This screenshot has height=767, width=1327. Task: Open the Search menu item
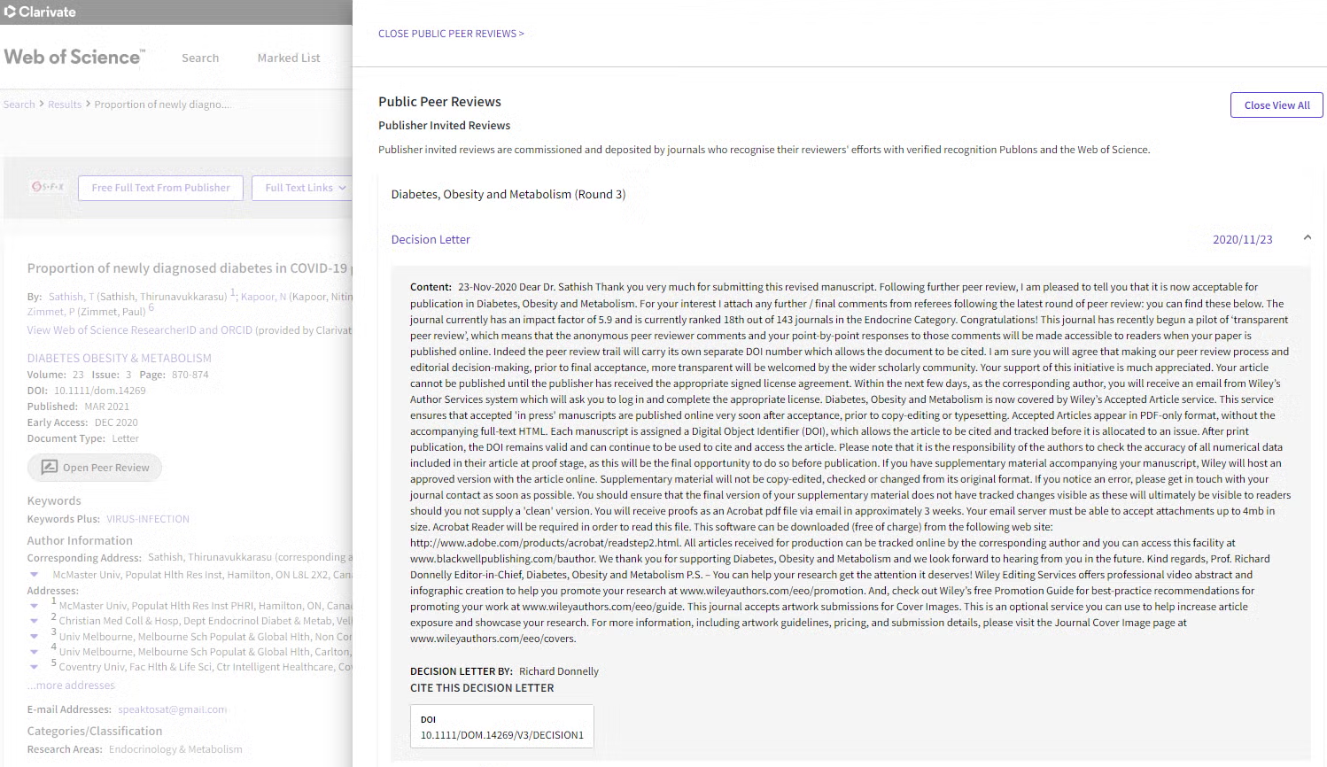tap(200, 58)
